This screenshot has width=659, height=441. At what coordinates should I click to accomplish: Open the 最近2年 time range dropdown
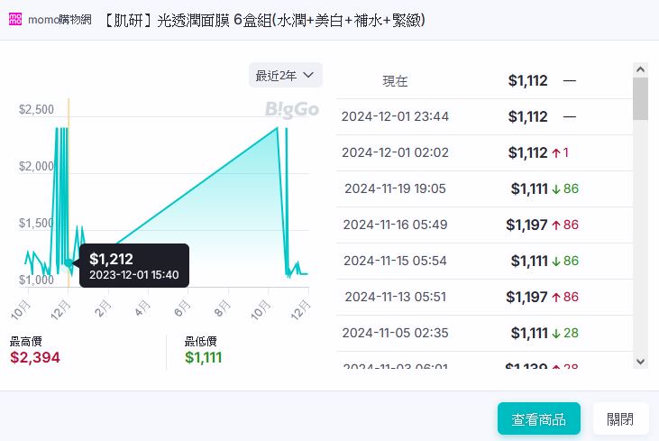(x=285, y=75)
